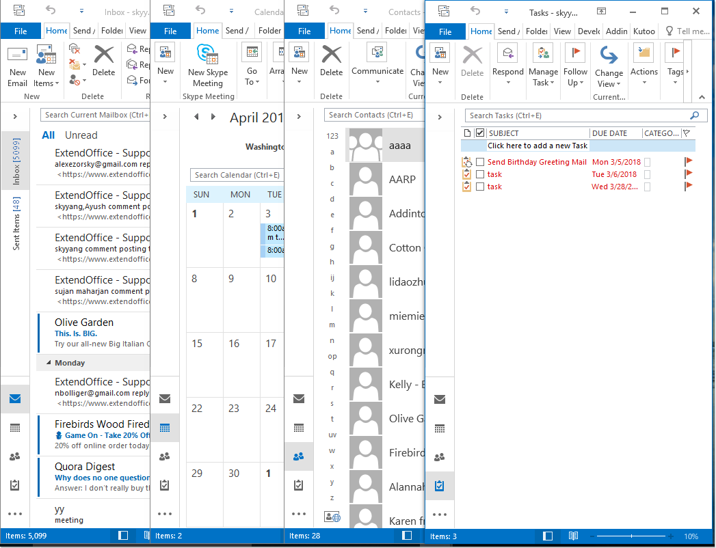Open the File tab in the Tasks window

pos(445,31)
